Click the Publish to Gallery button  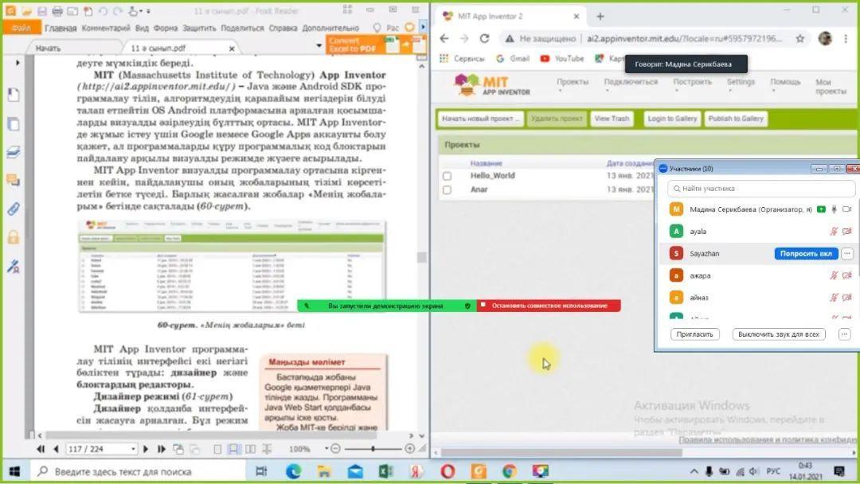pyautogui.click(x=736, y=119)
